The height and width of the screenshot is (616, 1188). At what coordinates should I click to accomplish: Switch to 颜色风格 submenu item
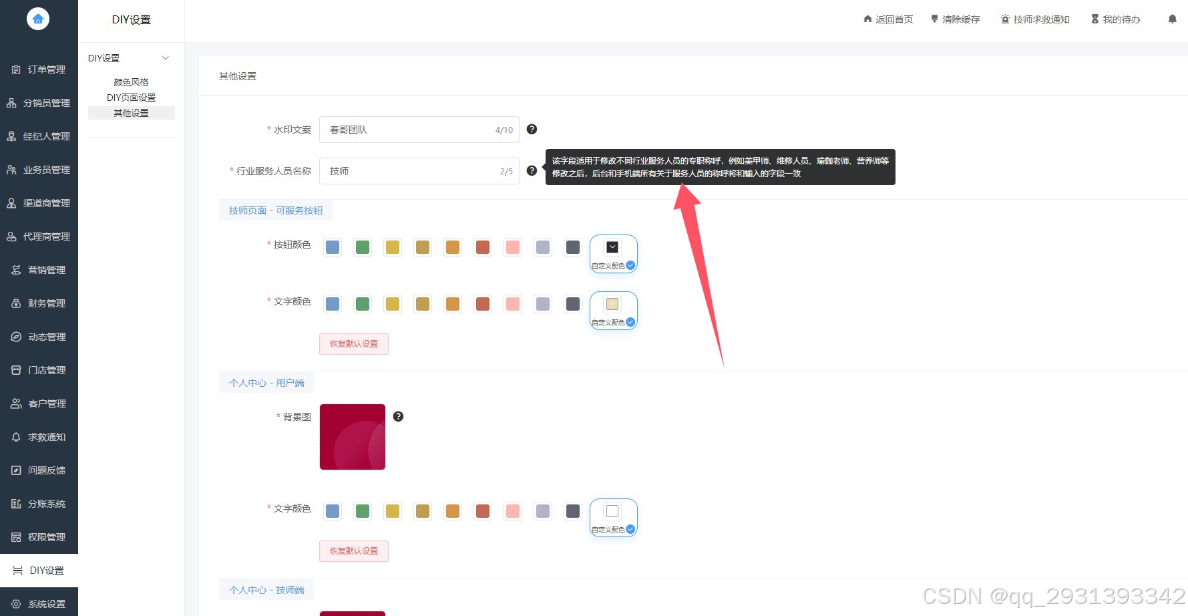131,82
